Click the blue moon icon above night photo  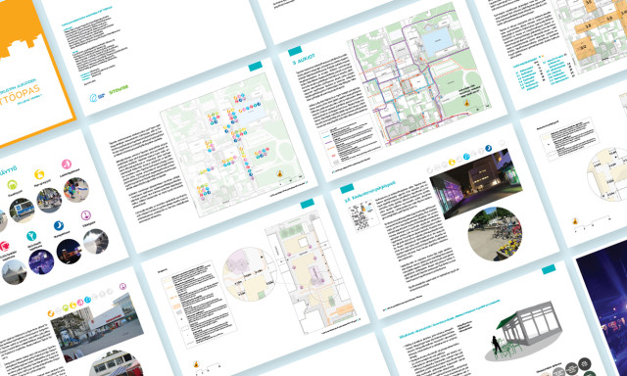click(488, 148)
